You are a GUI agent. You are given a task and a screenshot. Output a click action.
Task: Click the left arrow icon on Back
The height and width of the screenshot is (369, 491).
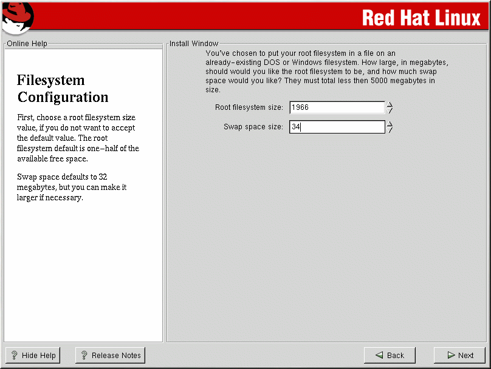(x=379, y=356)
